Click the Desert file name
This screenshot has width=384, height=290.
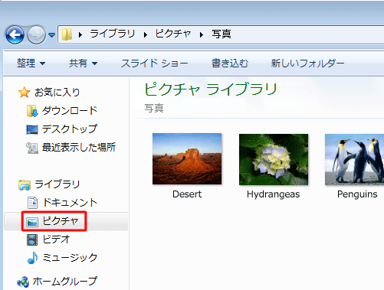tap(187, 194)
